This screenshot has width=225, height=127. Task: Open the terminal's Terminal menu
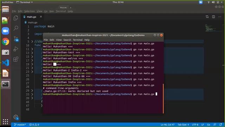78,40
